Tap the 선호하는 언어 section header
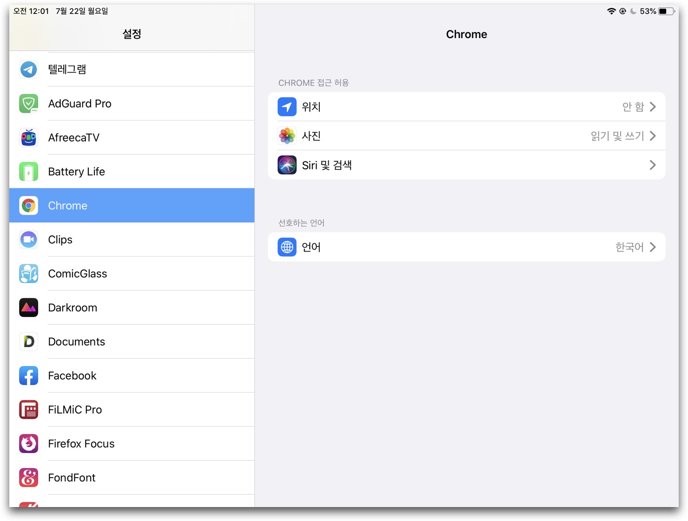 click(x=301, y=223)
